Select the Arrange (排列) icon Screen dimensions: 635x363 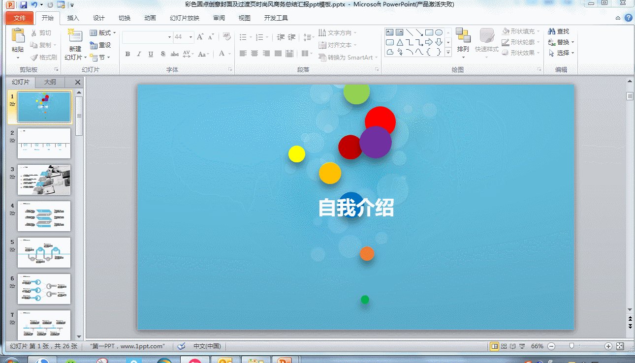pos(463,35)
